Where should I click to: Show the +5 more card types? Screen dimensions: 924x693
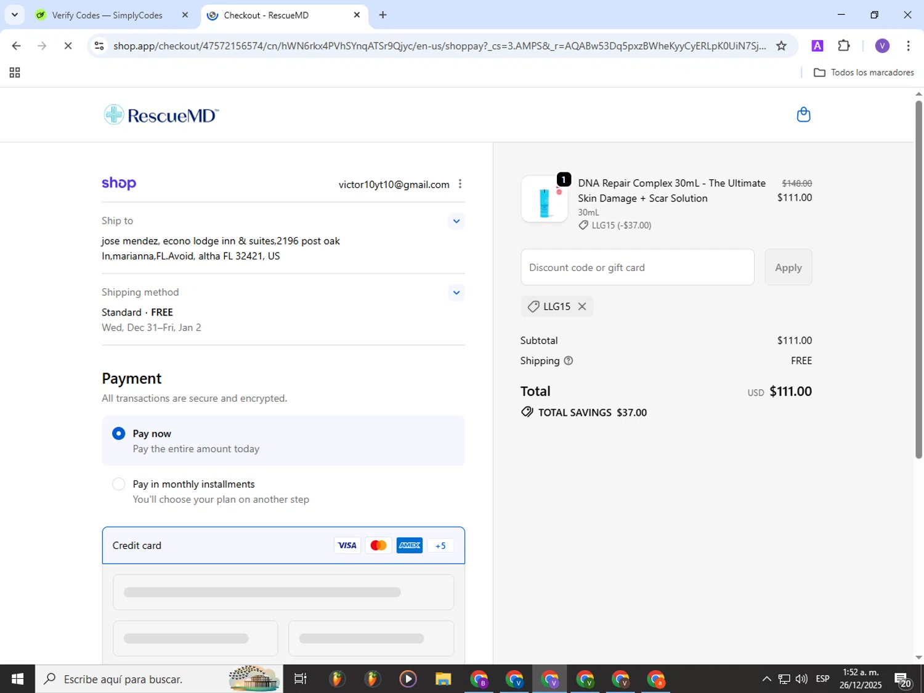(x=440, y=546)
